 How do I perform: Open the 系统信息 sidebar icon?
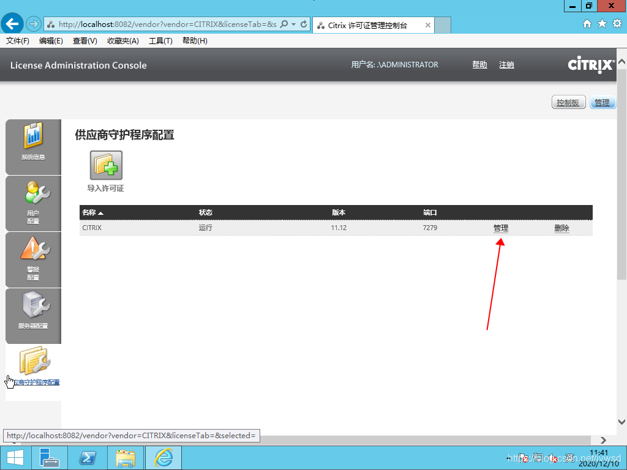click(x=33, y=141)
